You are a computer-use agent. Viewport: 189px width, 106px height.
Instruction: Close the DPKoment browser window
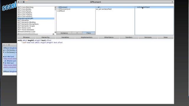(19, 2)
